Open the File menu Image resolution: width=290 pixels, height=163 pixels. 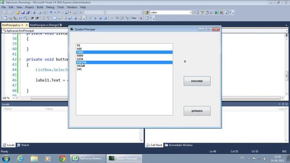[x=4, y=7]
